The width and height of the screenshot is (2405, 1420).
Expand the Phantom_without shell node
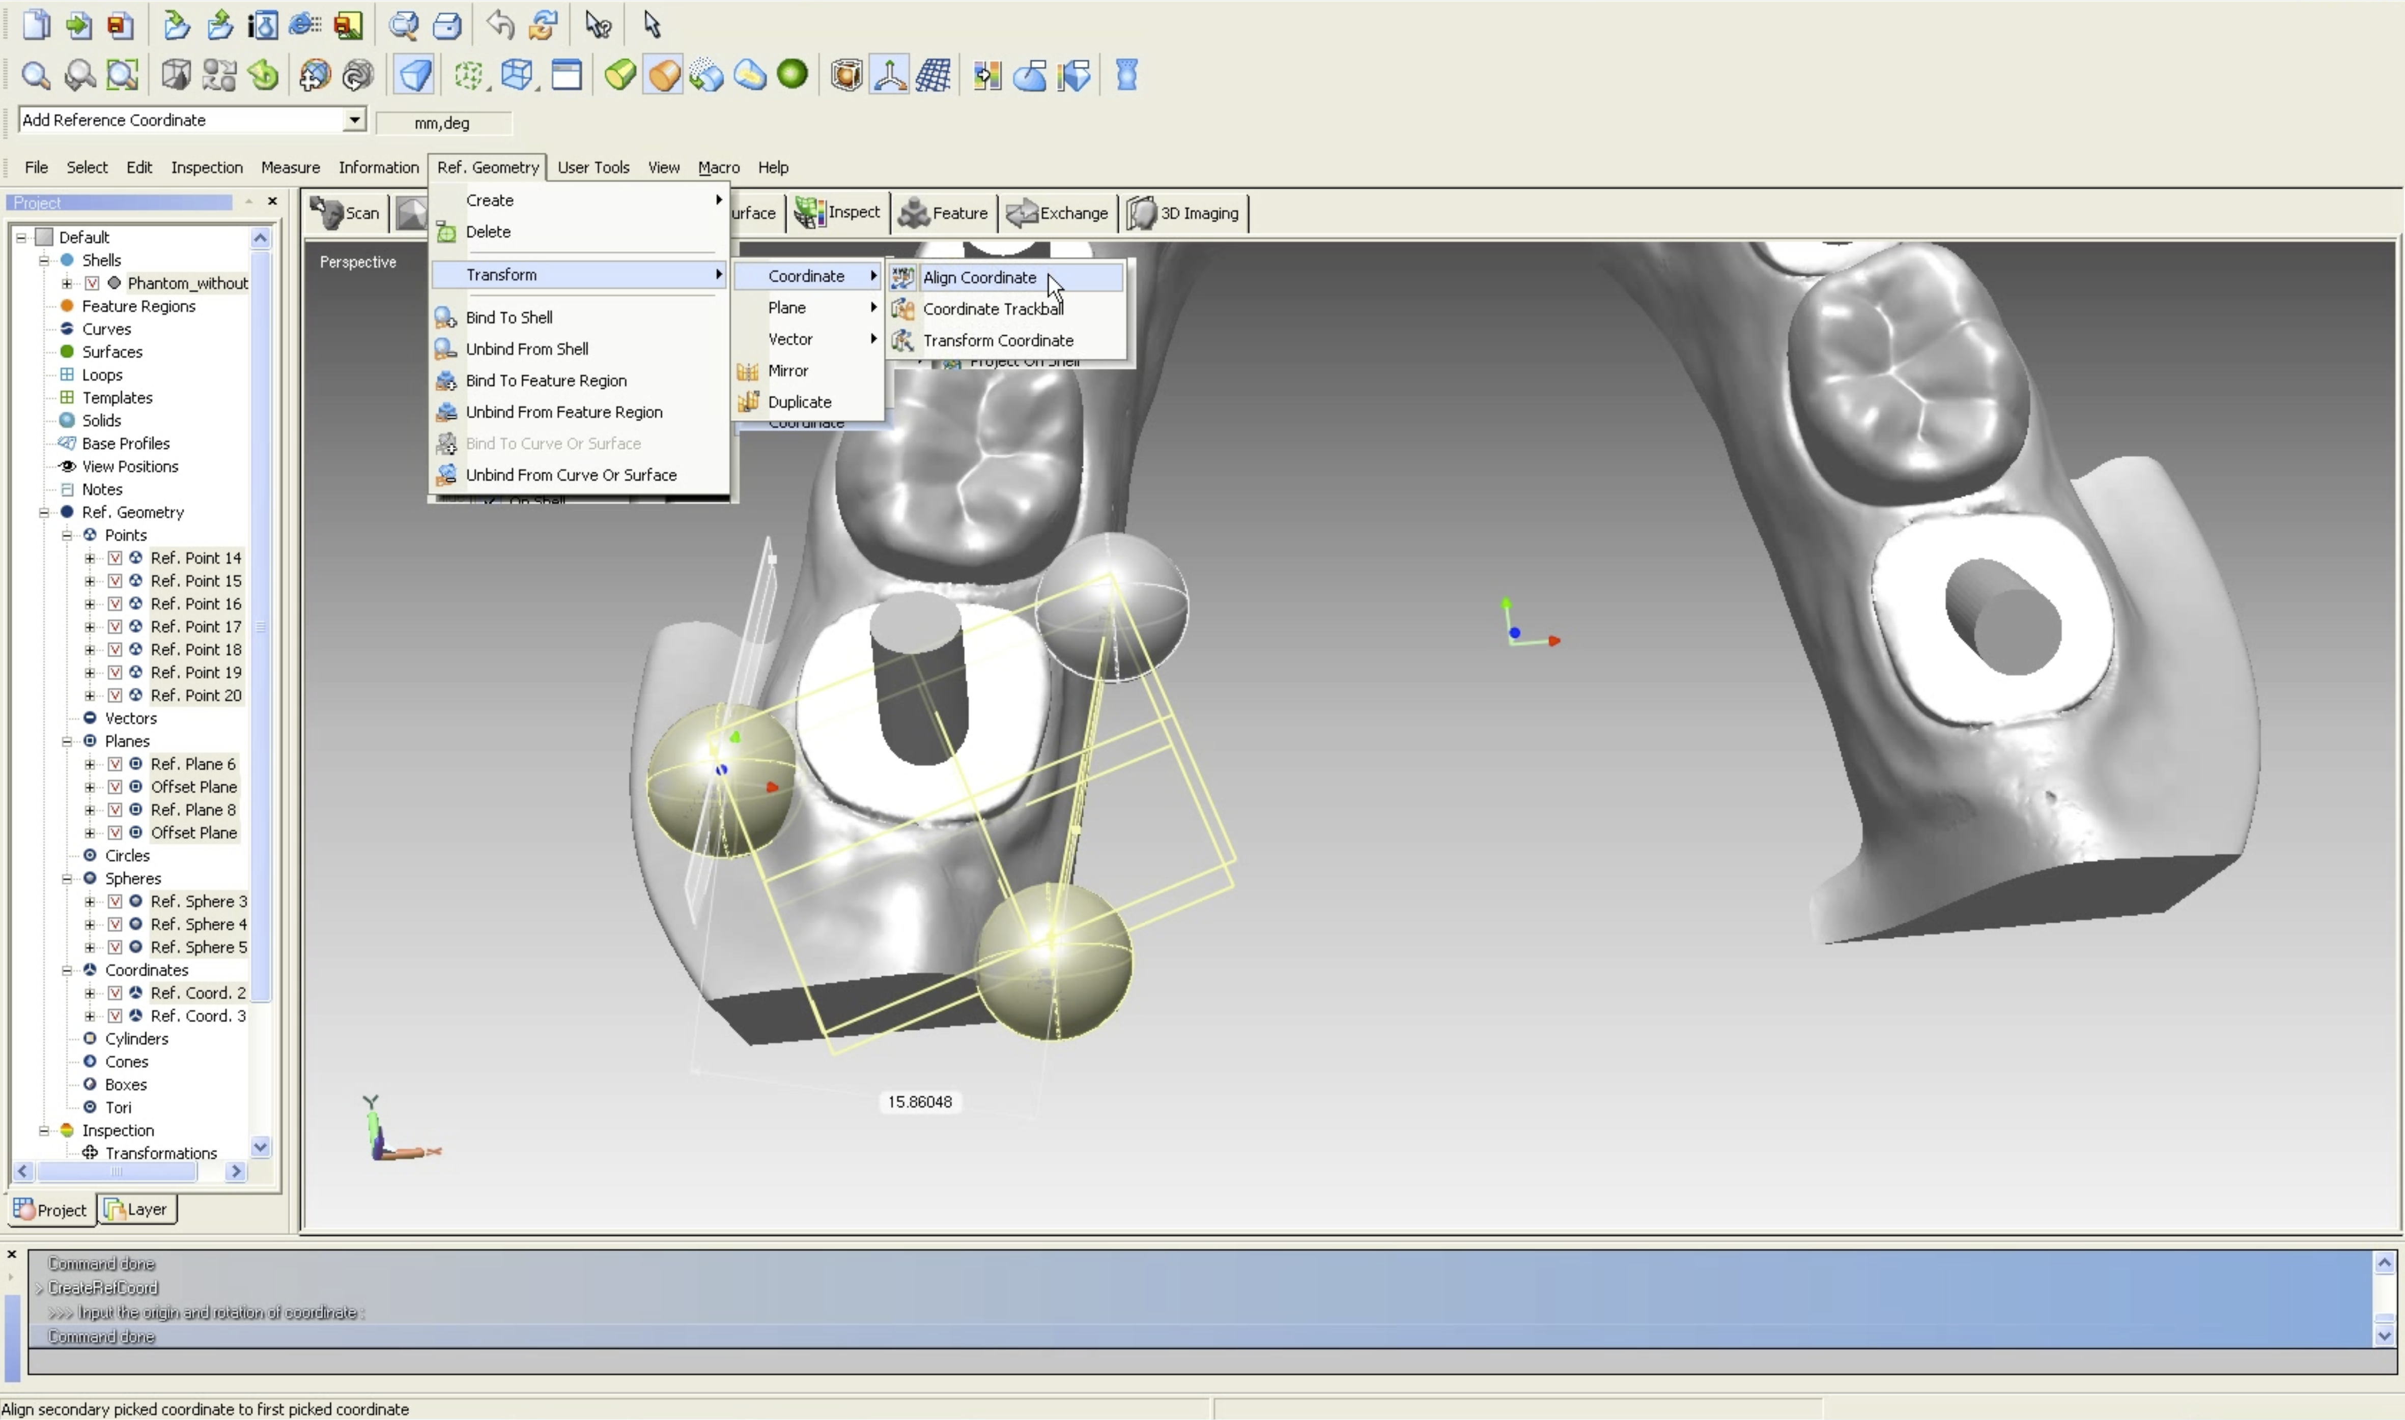[x=67, y=283]
